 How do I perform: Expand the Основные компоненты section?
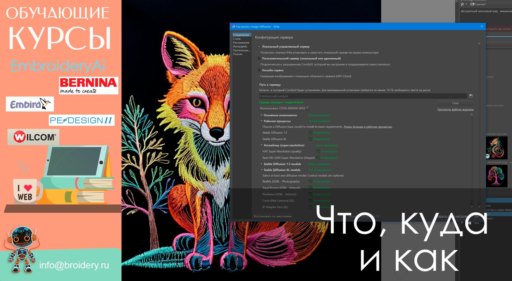[261, 115]
